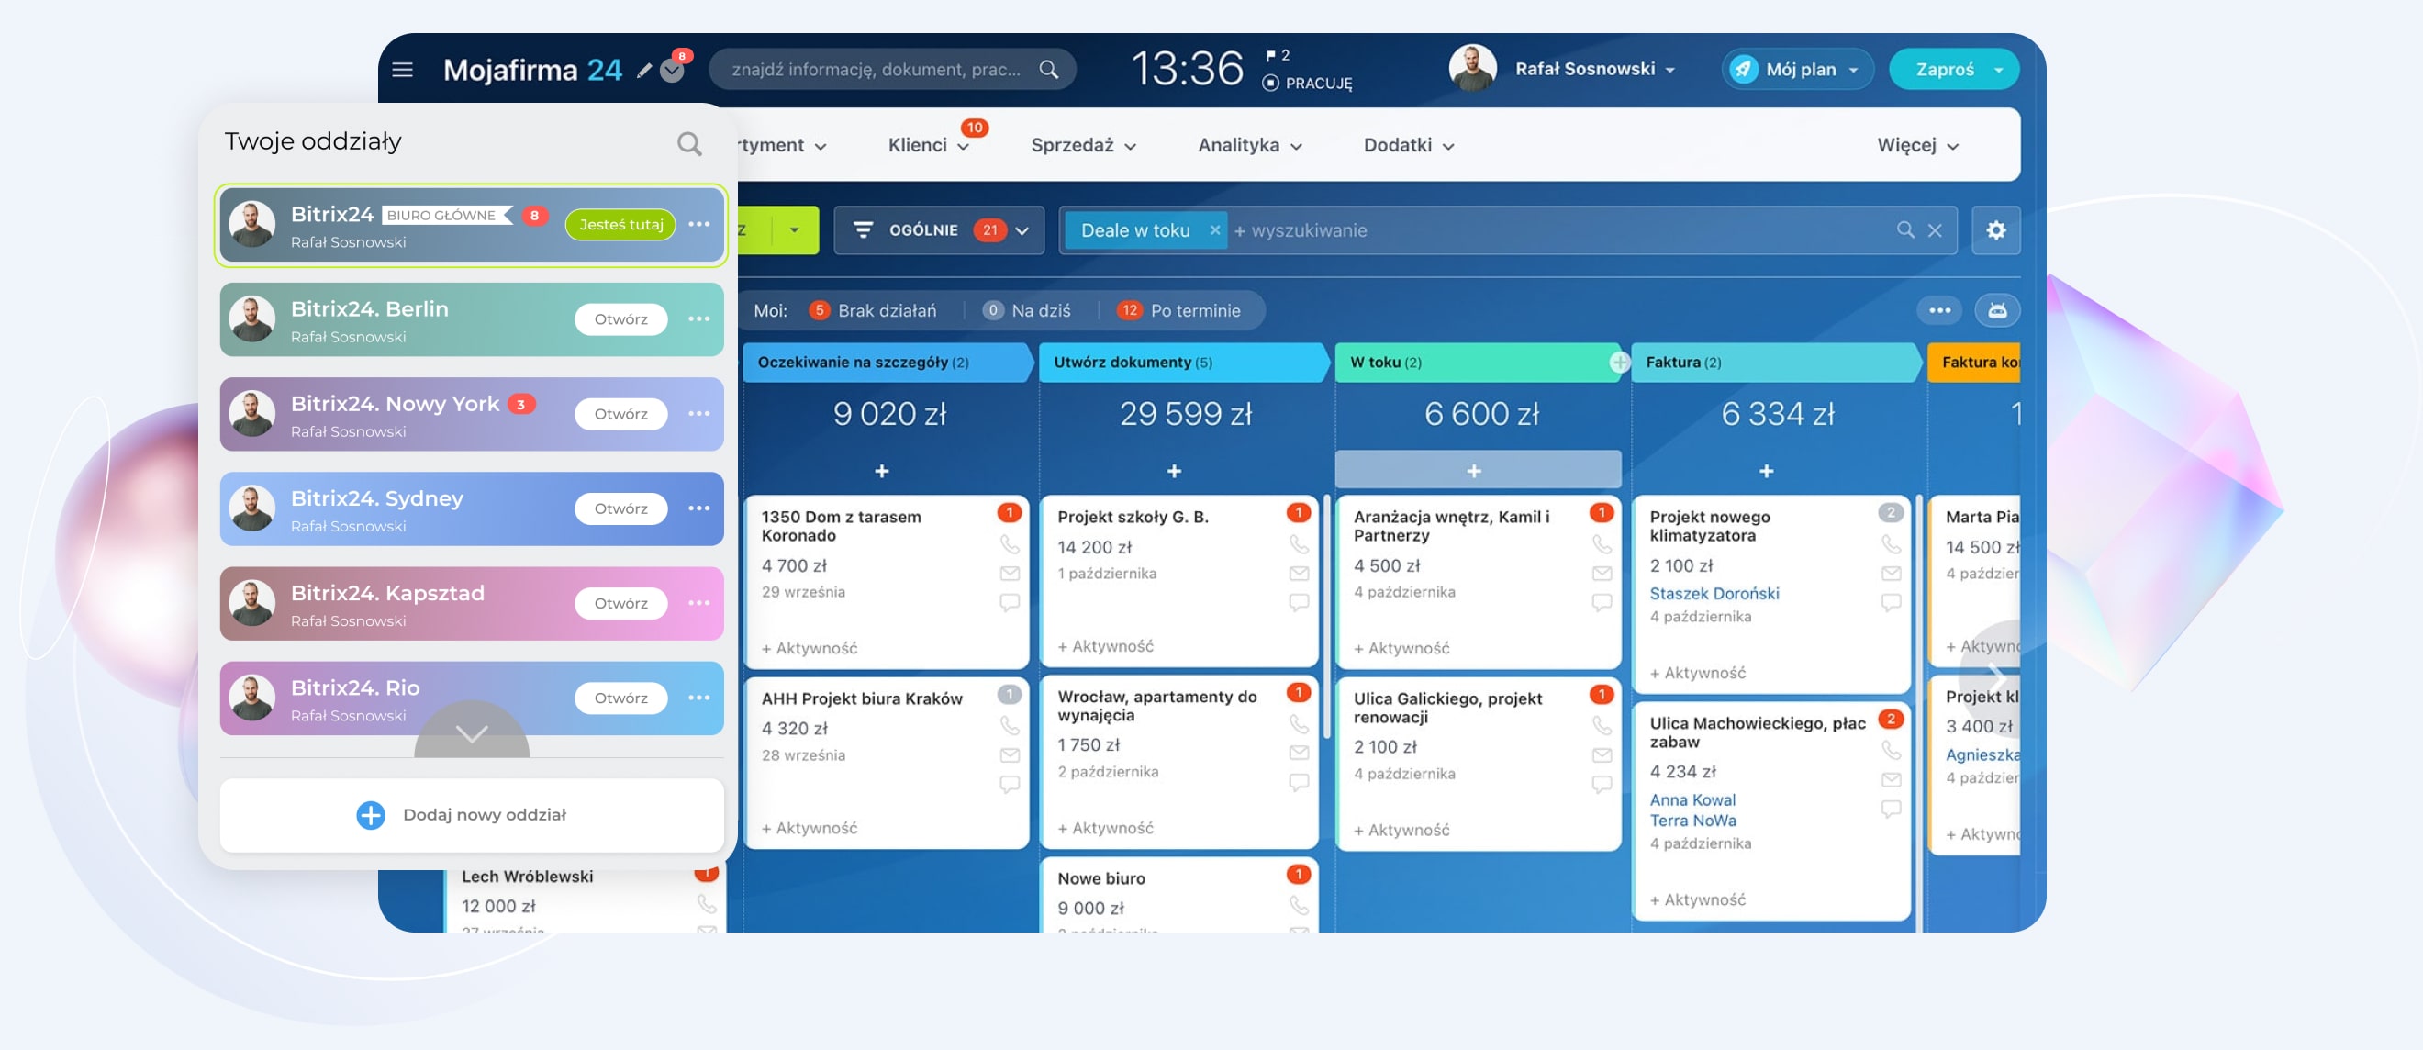Click the global search input field
2423x1050 pixels.
click(875, 70)
